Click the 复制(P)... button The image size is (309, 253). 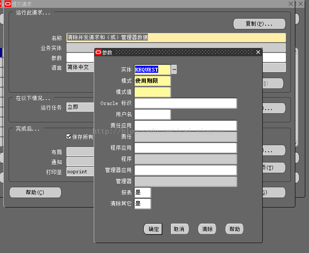click(259, 24)
